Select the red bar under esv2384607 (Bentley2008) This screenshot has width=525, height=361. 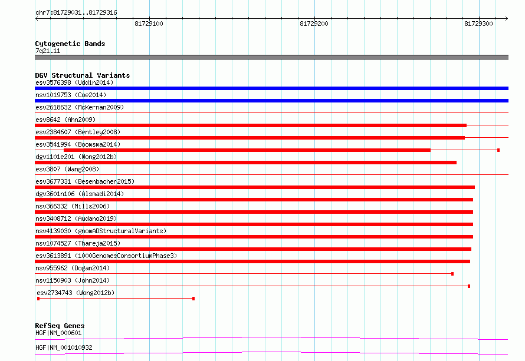click(x=250, y=138)
